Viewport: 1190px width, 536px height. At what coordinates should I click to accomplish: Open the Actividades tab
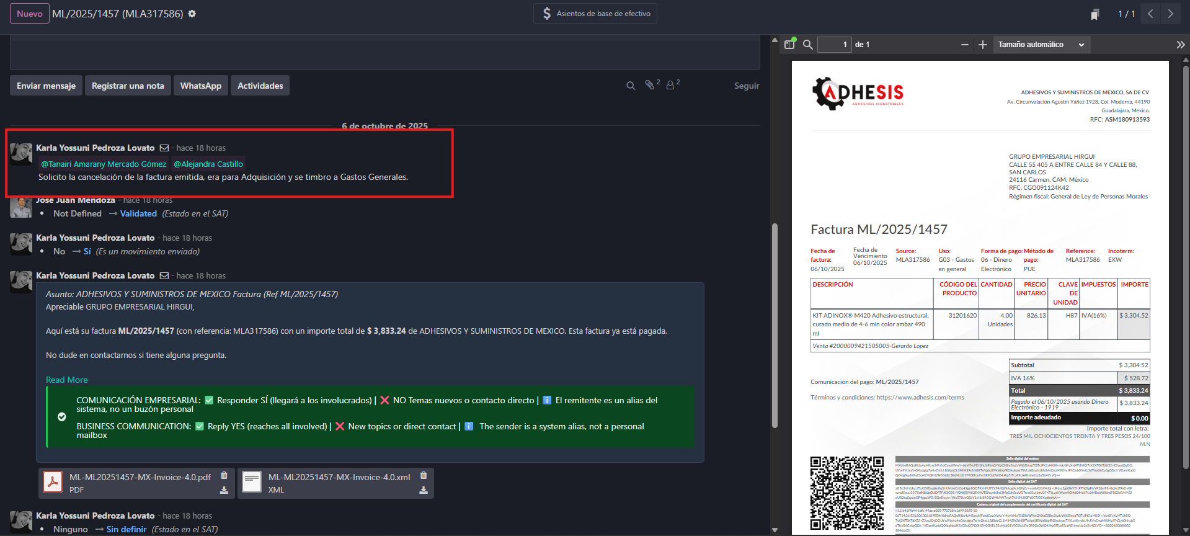click(260, 86)
